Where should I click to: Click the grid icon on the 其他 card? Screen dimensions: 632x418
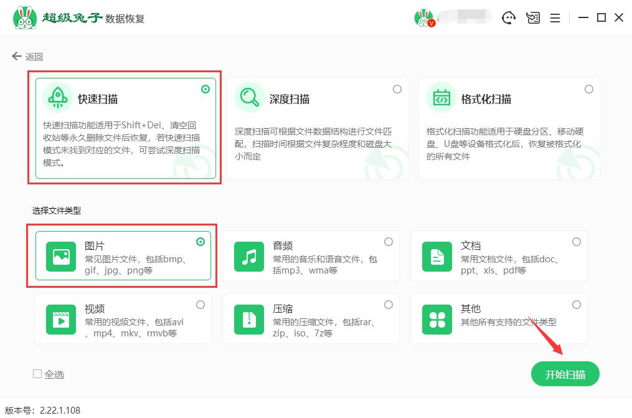(436, 318)
